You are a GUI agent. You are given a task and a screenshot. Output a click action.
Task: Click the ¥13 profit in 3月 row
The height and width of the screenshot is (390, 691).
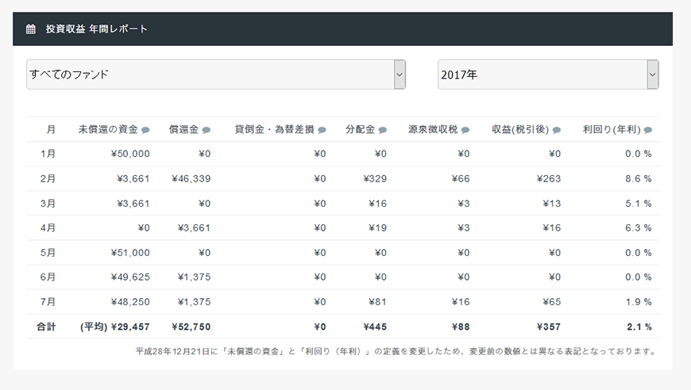pos(552,204)
